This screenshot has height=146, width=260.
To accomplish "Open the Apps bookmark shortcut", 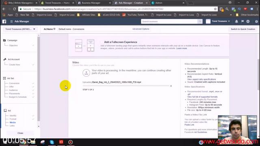I will (x=8, y=15).
